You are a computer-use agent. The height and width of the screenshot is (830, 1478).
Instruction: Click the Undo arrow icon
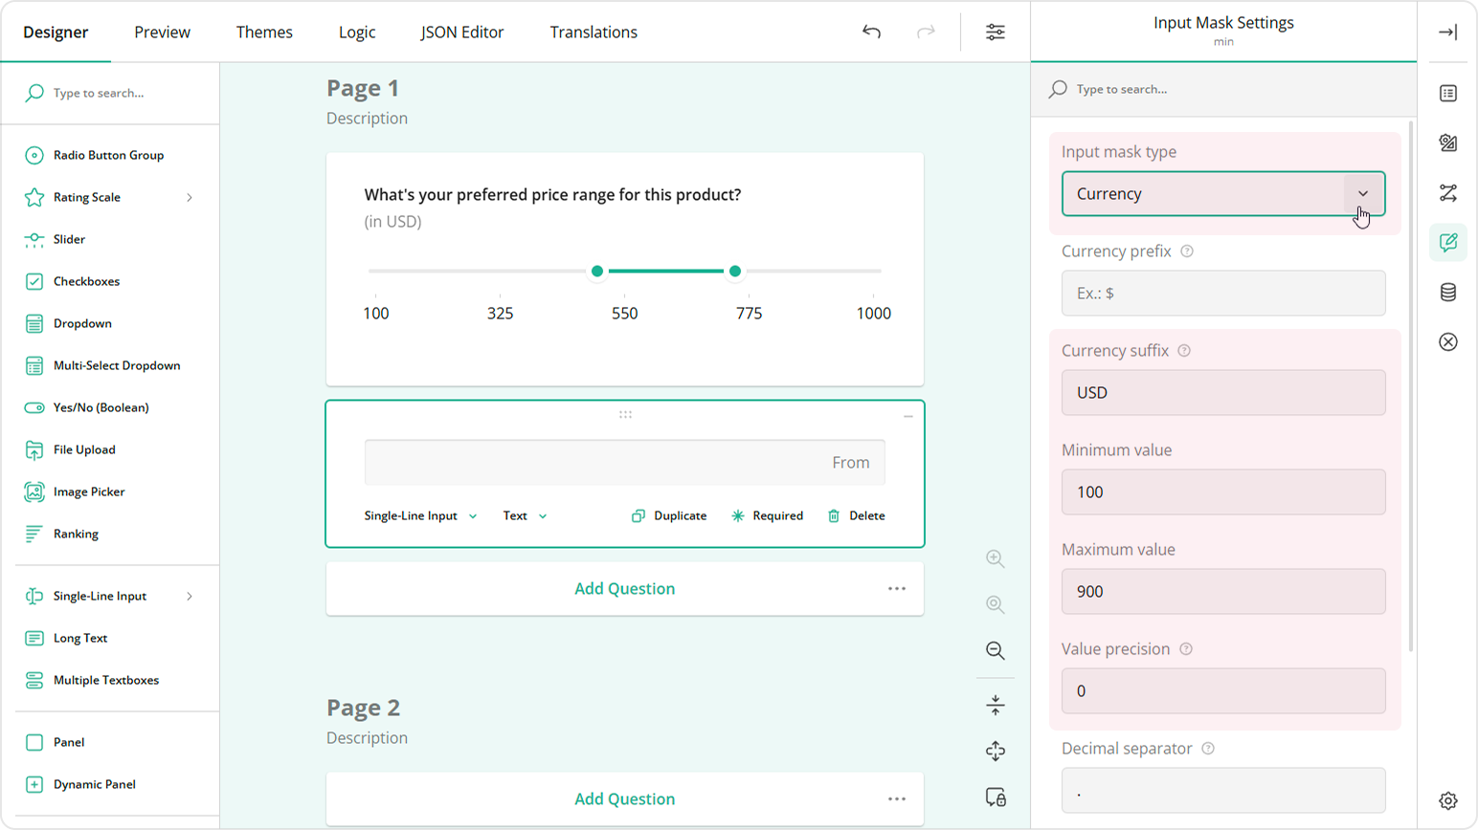871,32
